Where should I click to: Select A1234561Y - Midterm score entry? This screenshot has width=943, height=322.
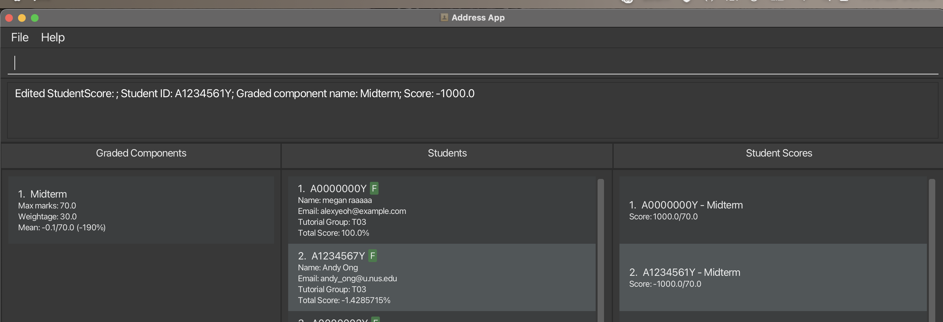tap(773, 277)
